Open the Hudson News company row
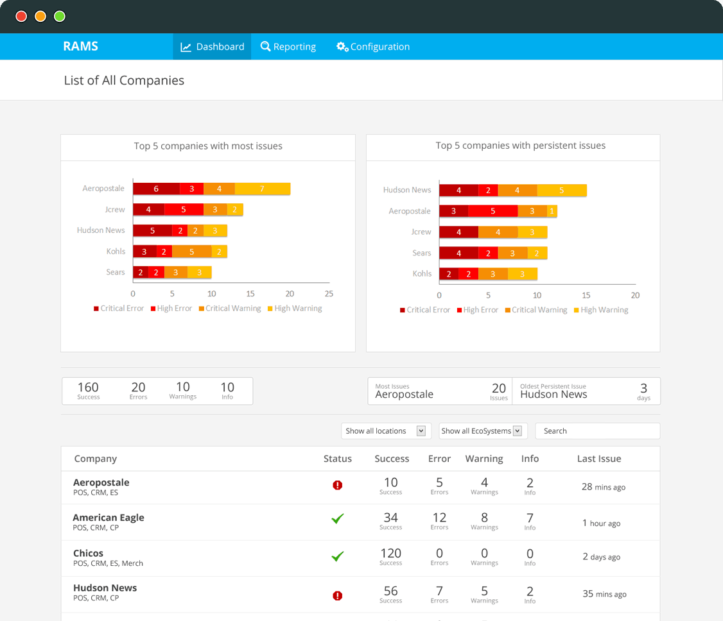 click(x=361, y=594)
